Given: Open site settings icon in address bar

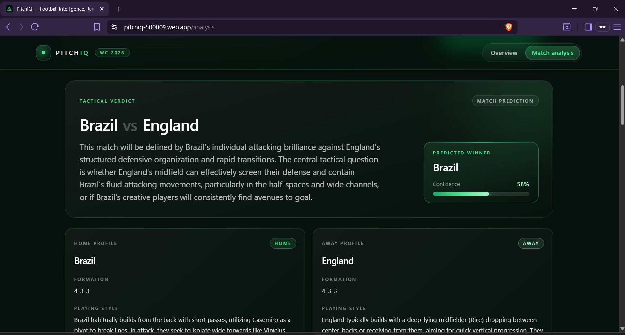Looking at the screenshot, I should pos(114,27).
